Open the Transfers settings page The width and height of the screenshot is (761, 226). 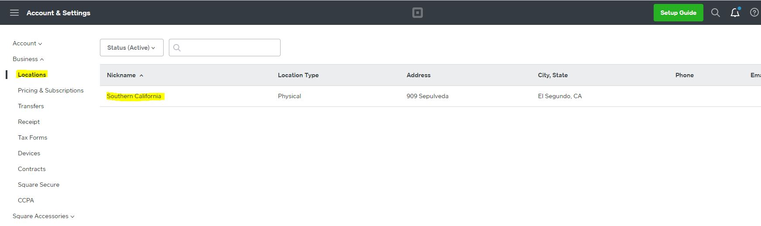[x=31, y=106]
